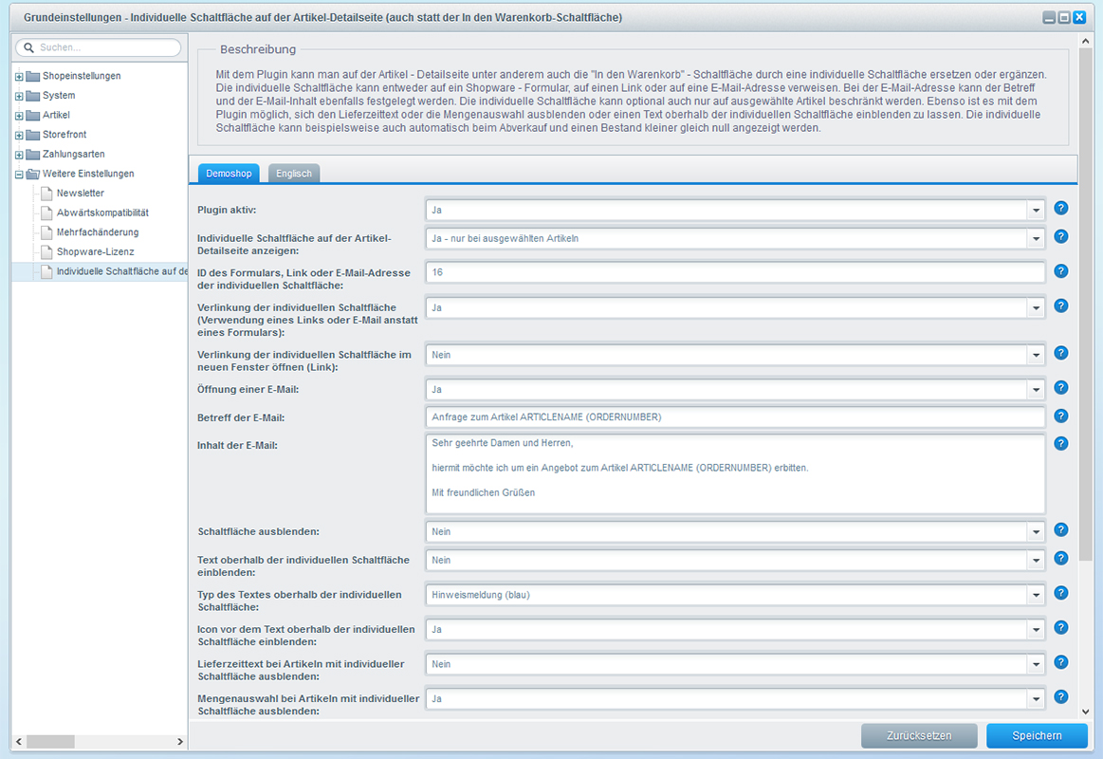
Task: Click the form's scroll down arrow
Action: pyautogui.click(x=1085, y=712)
